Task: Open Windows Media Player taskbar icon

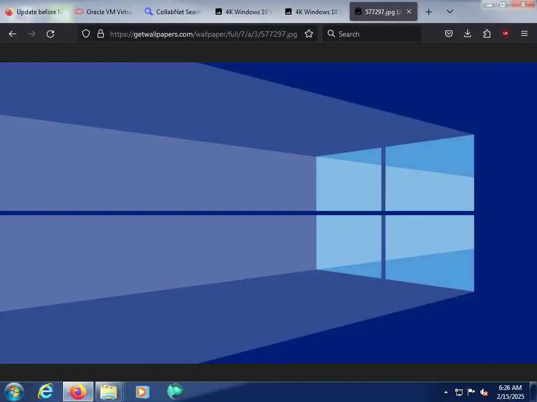Action: click(x=142, y=392)
